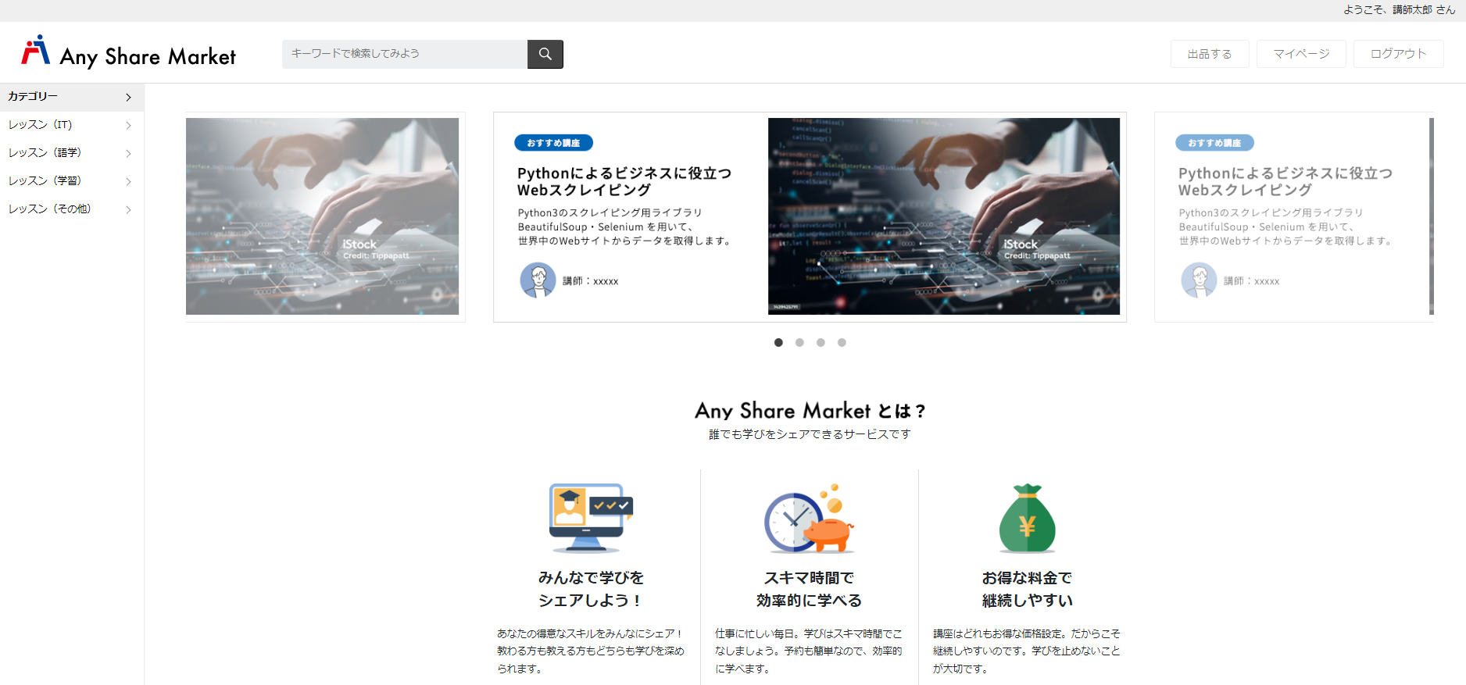This screenshot has width=1466, height=685.
Task: Select the second carousel dot indicator
Action: point(799,342)
